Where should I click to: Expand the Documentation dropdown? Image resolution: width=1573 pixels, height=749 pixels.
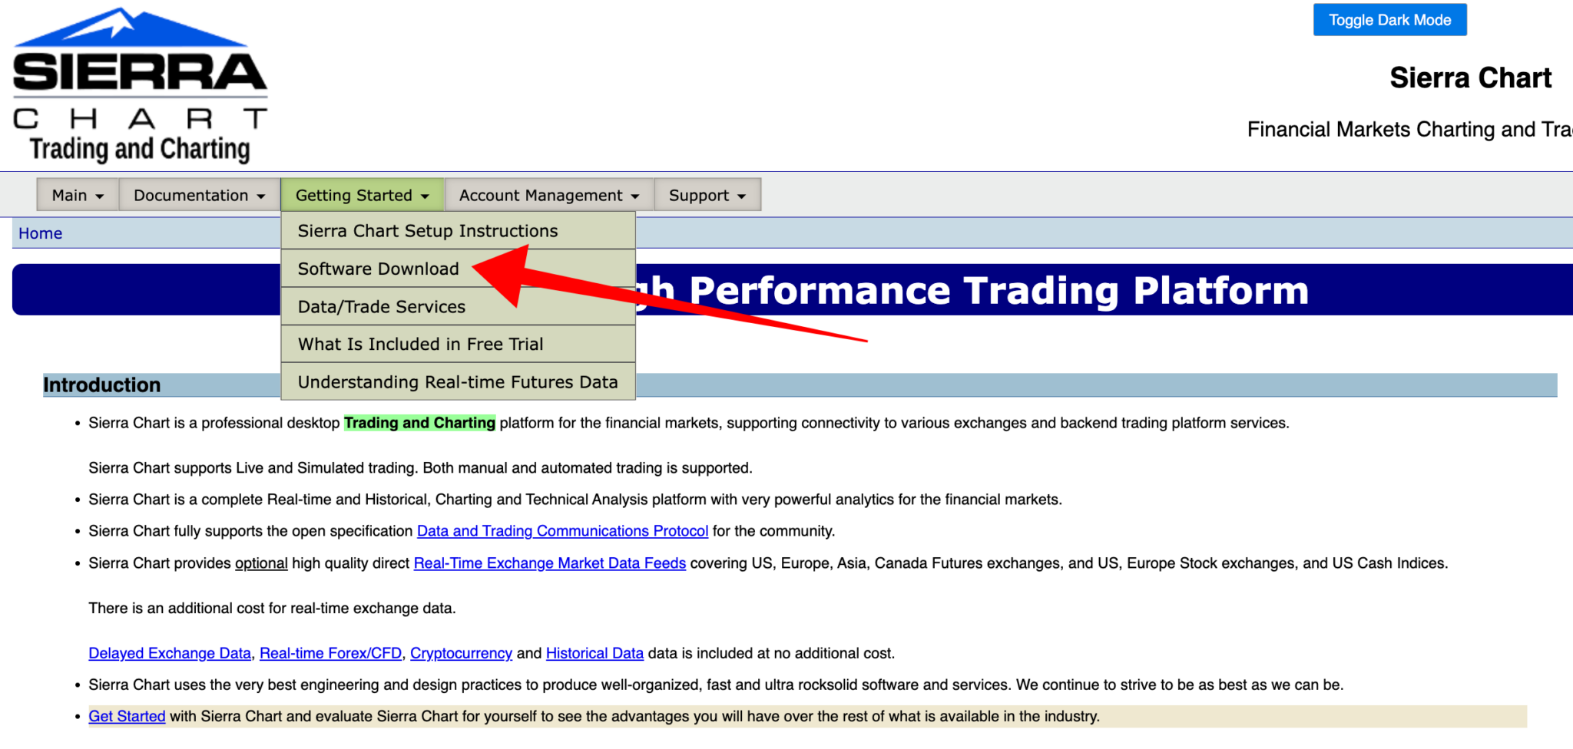pos(198,195)
